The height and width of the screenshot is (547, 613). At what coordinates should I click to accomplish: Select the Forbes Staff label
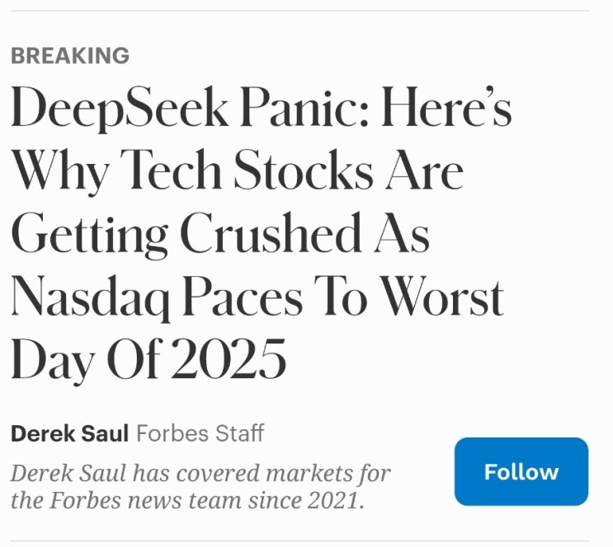(200, 433)
